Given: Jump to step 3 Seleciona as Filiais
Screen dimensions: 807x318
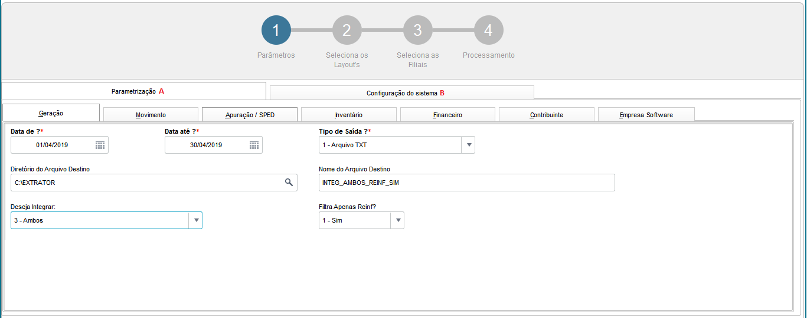Looking at the screenshot, I should tap(418, 31).
